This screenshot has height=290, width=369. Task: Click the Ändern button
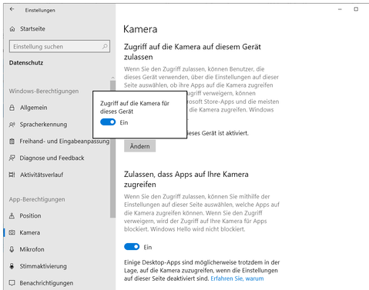point(139,146)
